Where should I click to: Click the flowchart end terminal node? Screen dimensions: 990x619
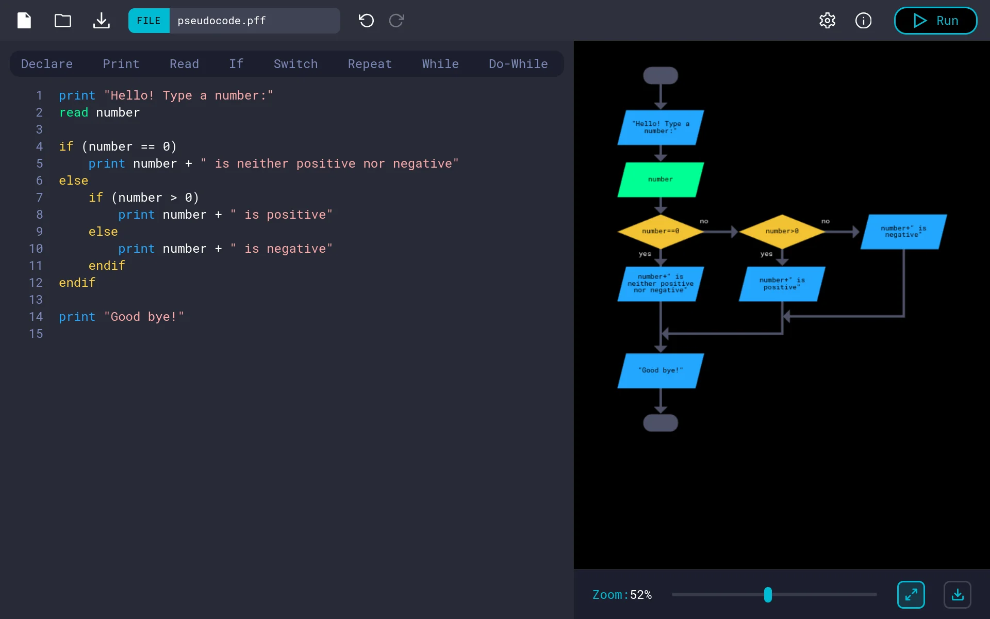(x=661, y=423)
